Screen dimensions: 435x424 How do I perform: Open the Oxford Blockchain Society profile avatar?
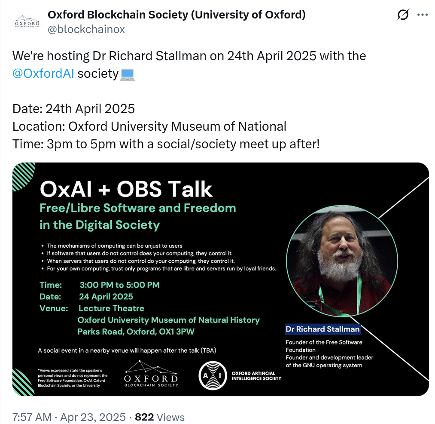[27, 22]
